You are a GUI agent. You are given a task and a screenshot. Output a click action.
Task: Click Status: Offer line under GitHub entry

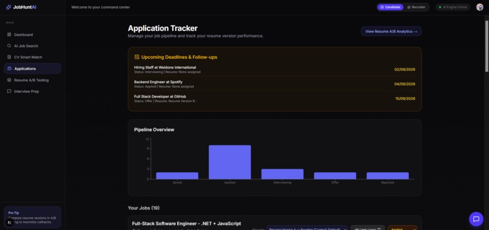(165, 101)
